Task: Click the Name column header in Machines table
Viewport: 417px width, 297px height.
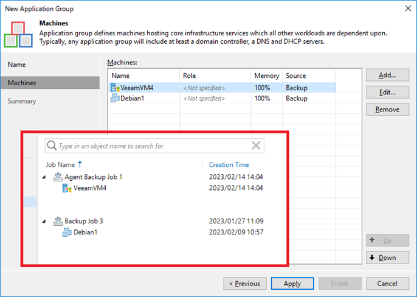Action: tap(120, 75)
